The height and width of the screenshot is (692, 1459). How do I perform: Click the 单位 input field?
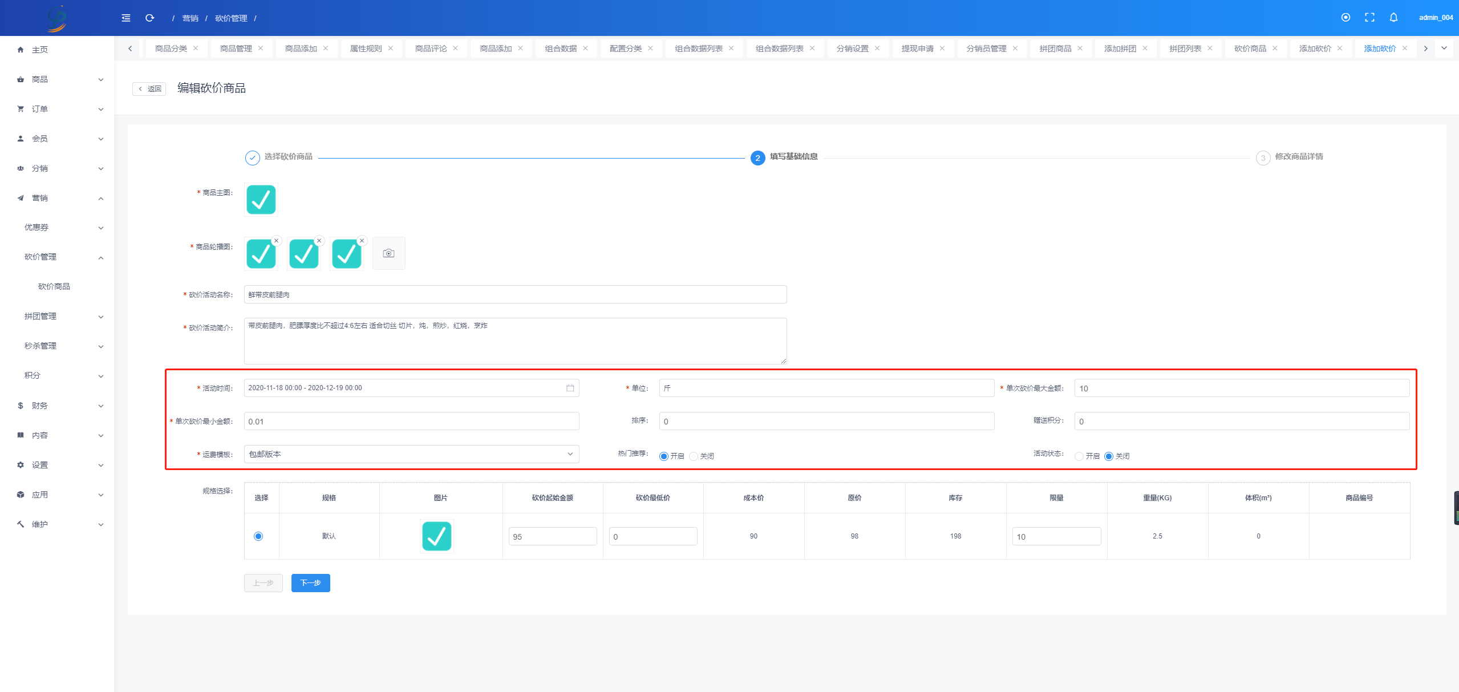coord(826,388)
